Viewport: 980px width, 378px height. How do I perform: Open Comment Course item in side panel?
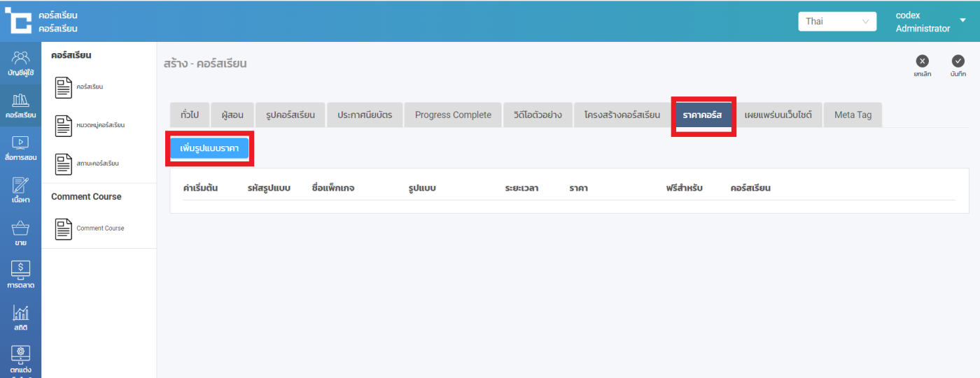(x=100, y=228)
